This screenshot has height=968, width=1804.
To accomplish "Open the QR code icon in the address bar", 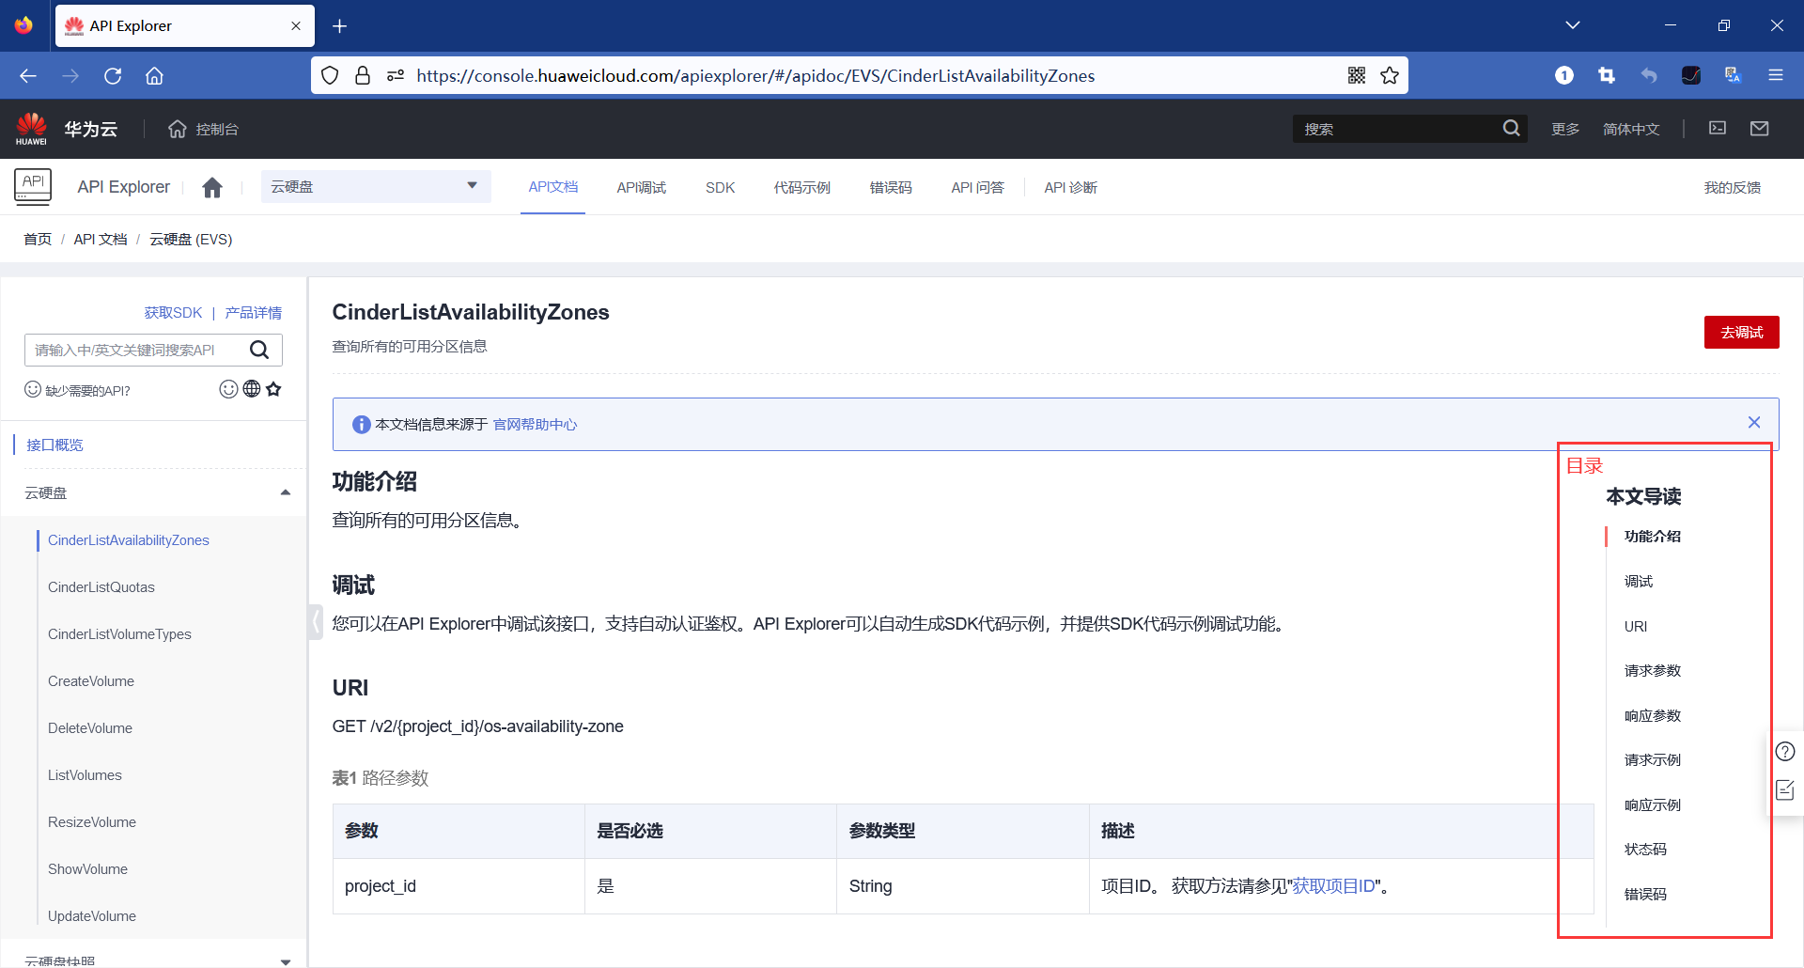I will [x=1356, y=76].
